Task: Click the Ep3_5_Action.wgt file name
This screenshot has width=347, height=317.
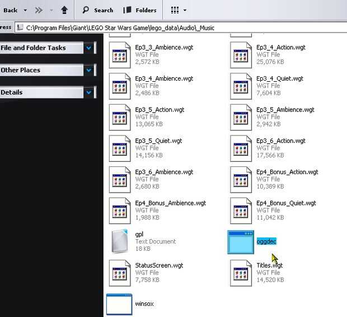Action: 160,110
